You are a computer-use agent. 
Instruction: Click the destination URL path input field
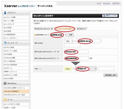point(106,69)
